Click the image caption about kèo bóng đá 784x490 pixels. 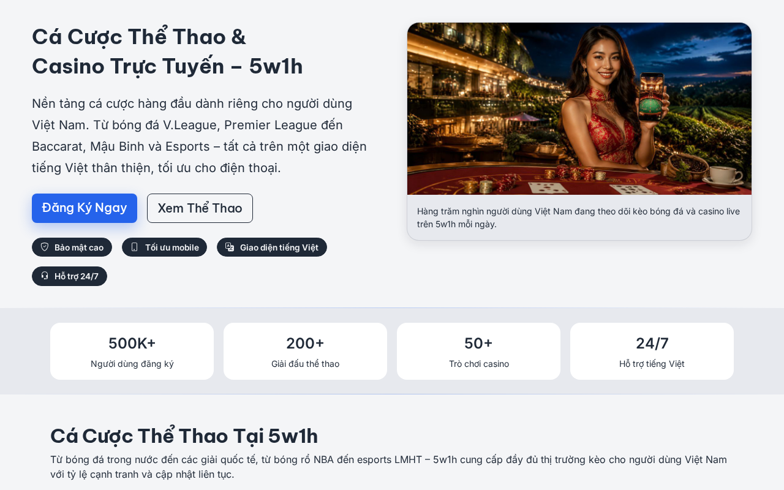click(579, 217)
